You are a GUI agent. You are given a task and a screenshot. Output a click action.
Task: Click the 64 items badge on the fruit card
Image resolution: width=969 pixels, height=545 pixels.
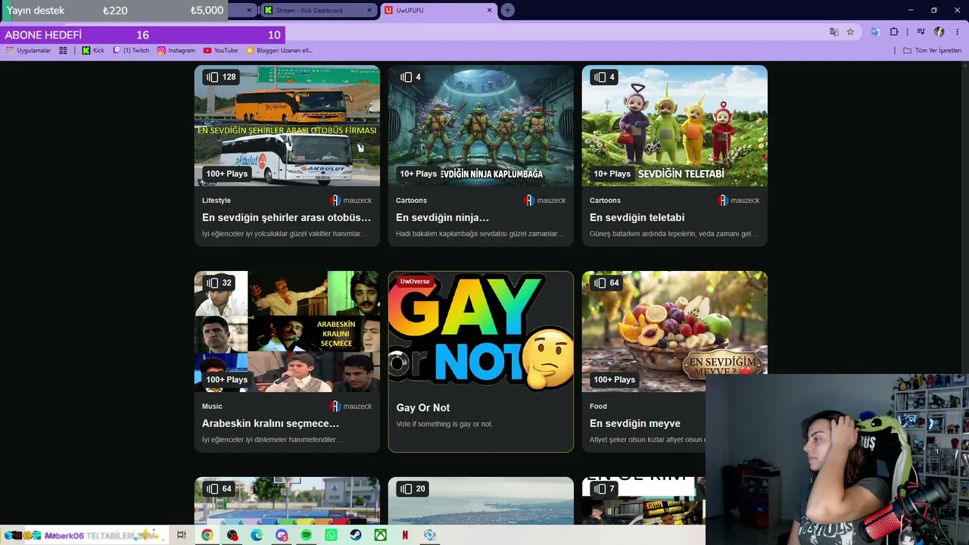(x=606, y=283)
